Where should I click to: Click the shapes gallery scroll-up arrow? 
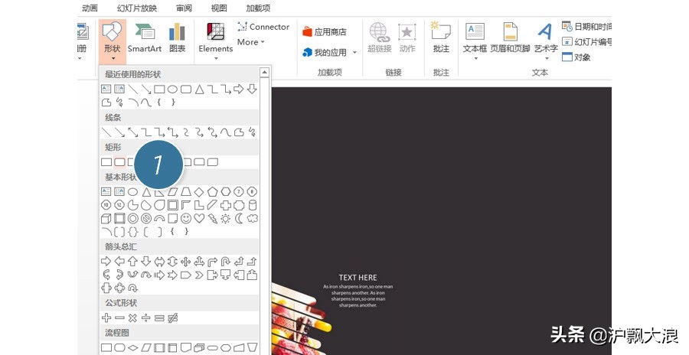click(x=265, y=73)
